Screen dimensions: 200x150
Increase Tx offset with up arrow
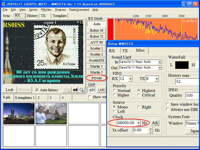click(151, 129)
